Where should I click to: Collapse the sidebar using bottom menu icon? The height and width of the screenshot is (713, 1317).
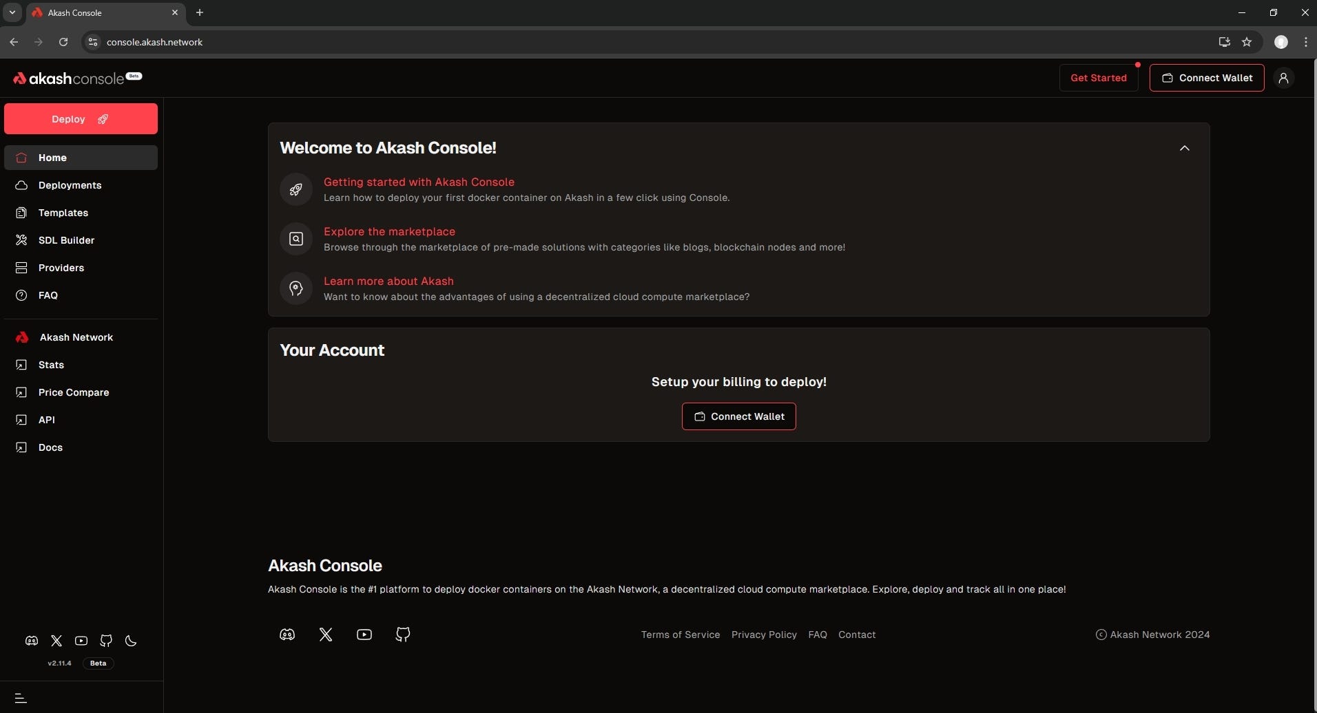(21, 698)
